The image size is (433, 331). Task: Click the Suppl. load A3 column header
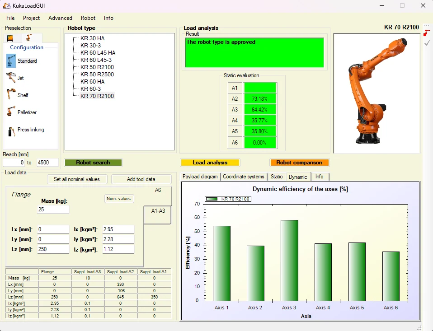pos(88,272)
